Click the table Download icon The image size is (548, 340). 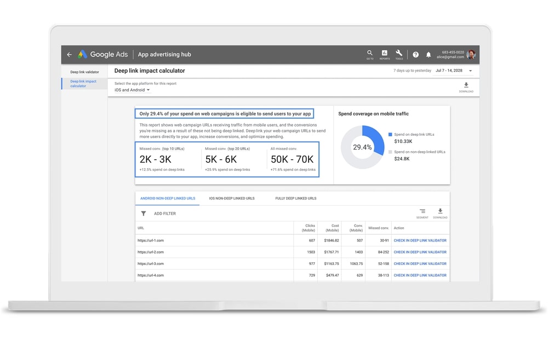pos(440,212)
